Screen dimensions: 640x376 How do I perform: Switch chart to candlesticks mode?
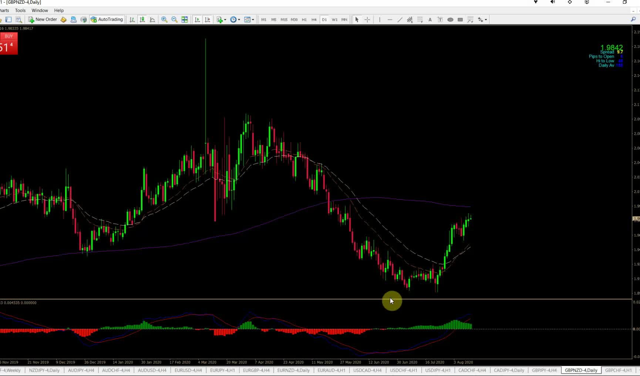(x=142, y=20)
